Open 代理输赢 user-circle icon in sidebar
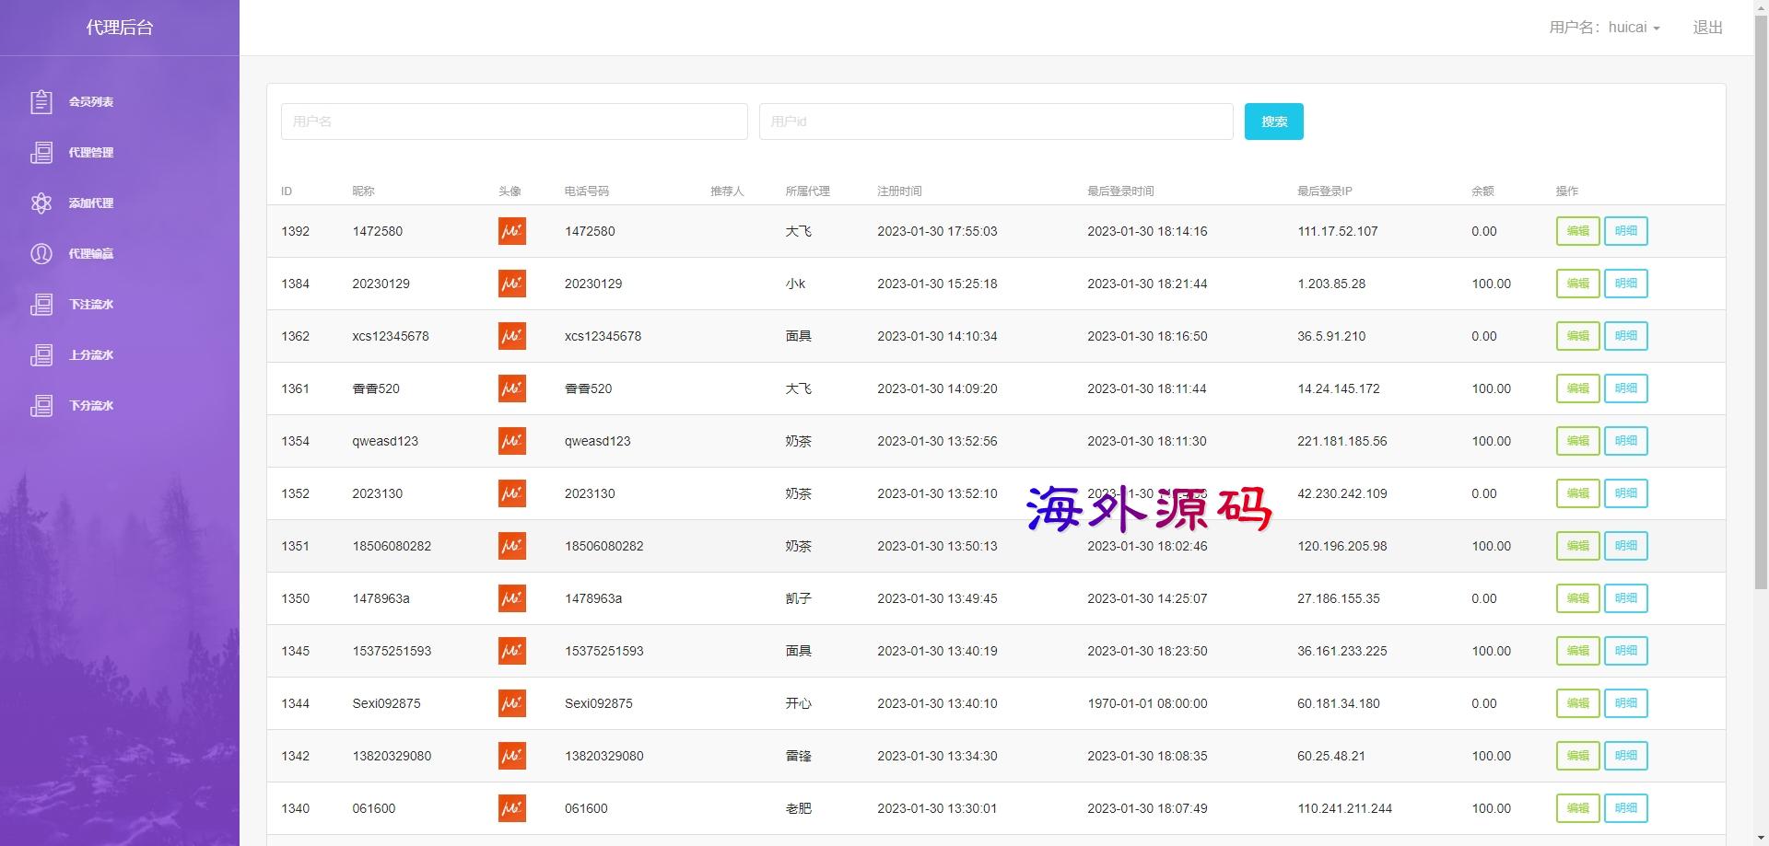Image resolution: width=1769 pixels, height=846 pixels. click(41, 253)
